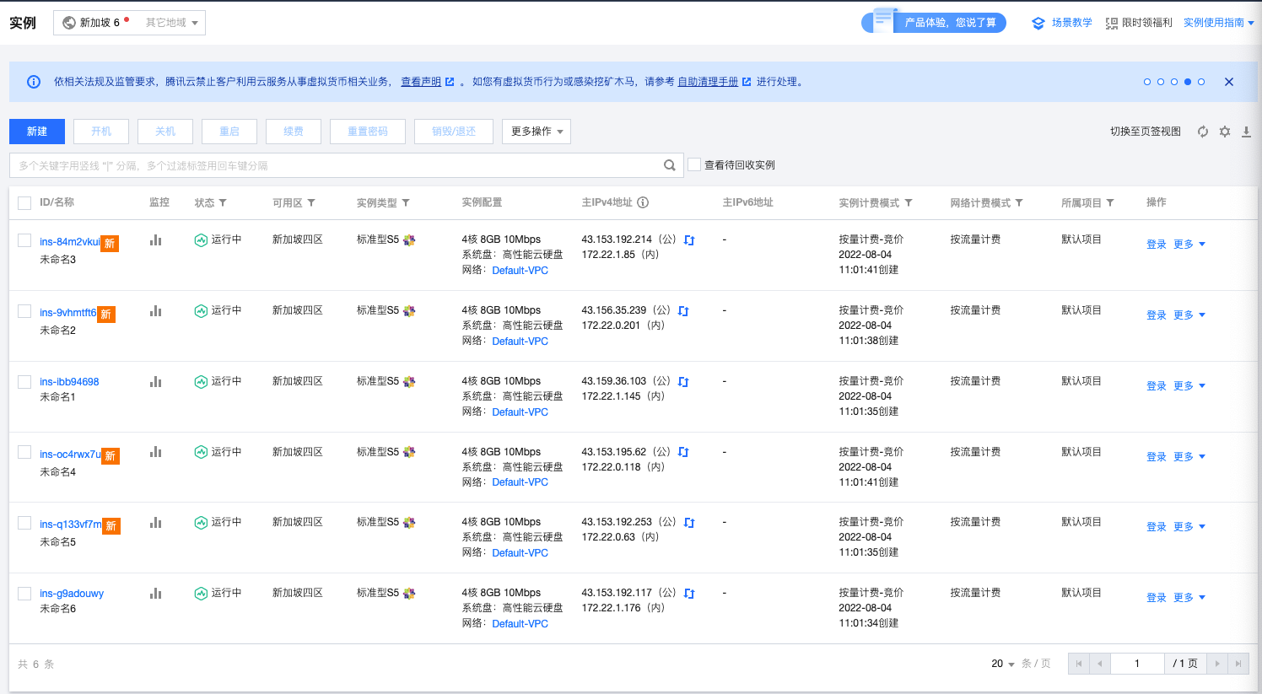
Task: Open instance link ins-ibb94698
Action: [x=69, y=382]
